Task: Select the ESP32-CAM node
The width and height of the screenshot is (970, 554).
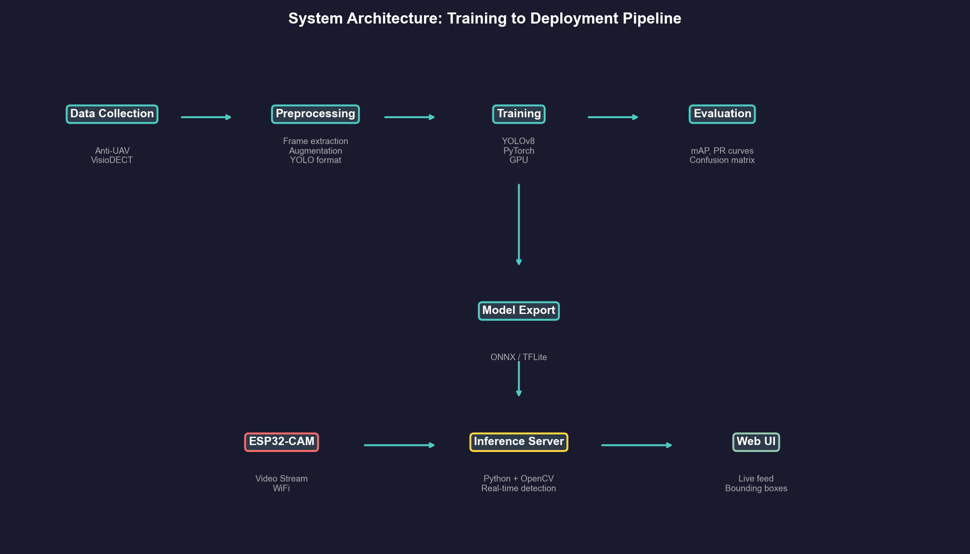Action: coord(281,441)
